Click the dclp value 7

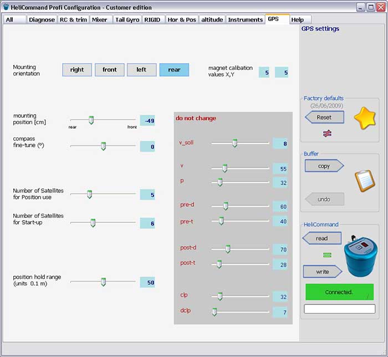click(280, 312)
